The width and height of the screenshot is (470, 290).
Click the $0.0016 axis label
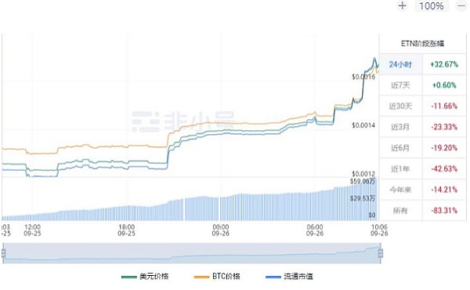pyautogui.click(x=363, y=77)
